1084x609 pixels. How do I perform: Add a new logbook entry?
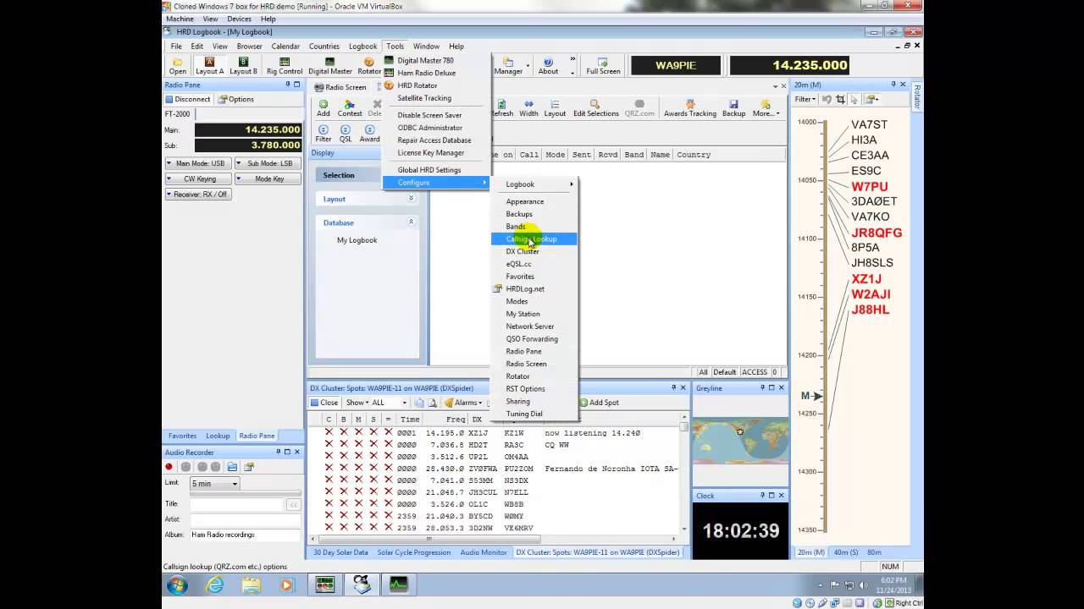click(x=324, y=108)
